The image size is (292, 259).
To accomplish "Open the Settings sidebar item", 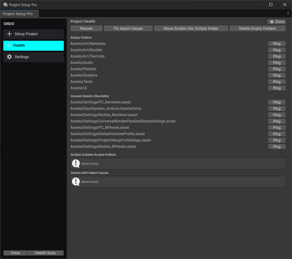I will coord(34,57).
